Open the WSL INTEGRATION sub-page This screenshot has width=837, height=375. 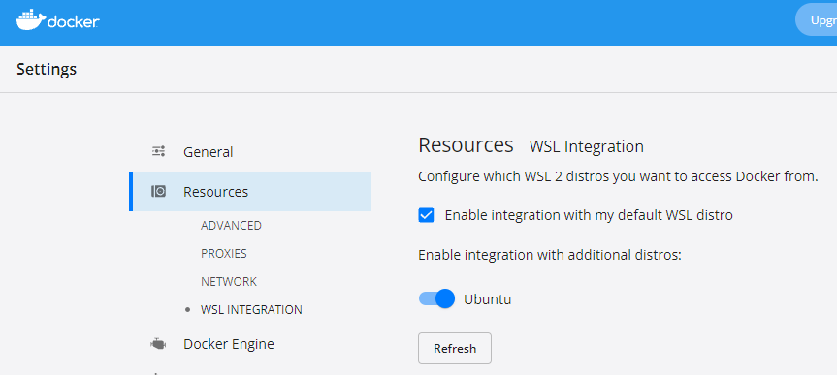[251, 310]
